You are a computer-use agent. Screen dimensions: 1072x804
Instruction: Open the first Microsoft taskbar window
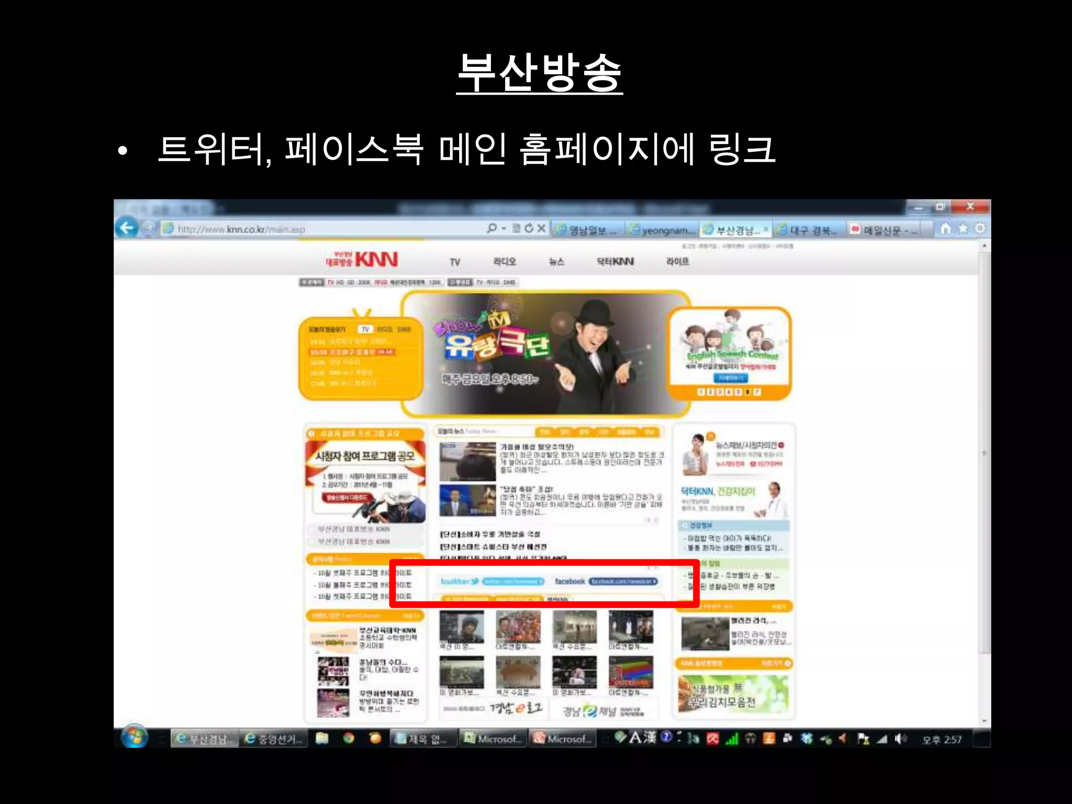[x=493, y=739]
